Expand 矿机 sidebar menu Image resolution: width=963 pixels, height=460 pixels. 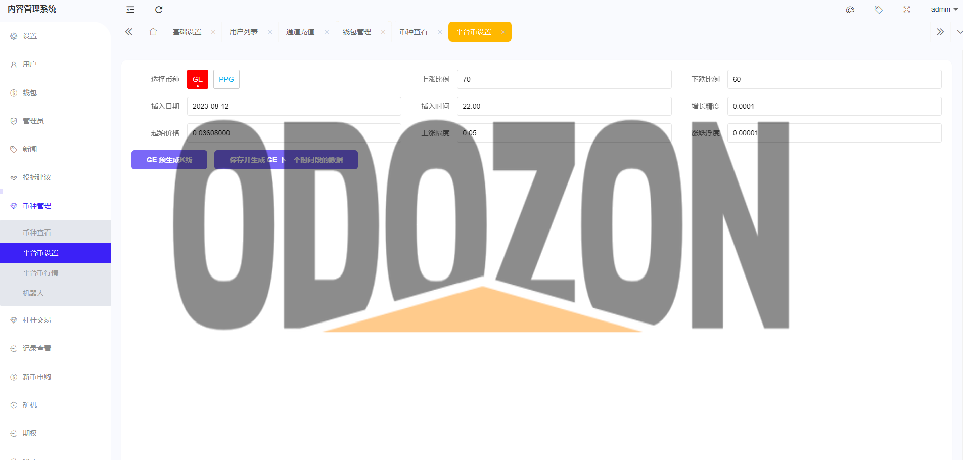coord(56,405)
